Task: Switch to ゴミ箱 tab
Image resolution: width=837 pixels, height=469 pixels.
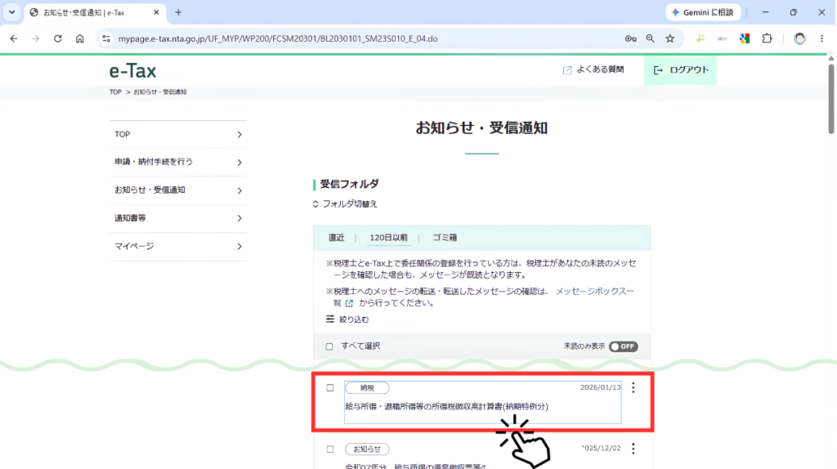Action: click(x=445, y=238)
